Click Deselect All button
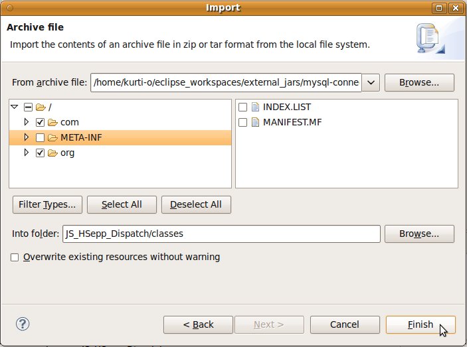467x347 pixels. 196,205
